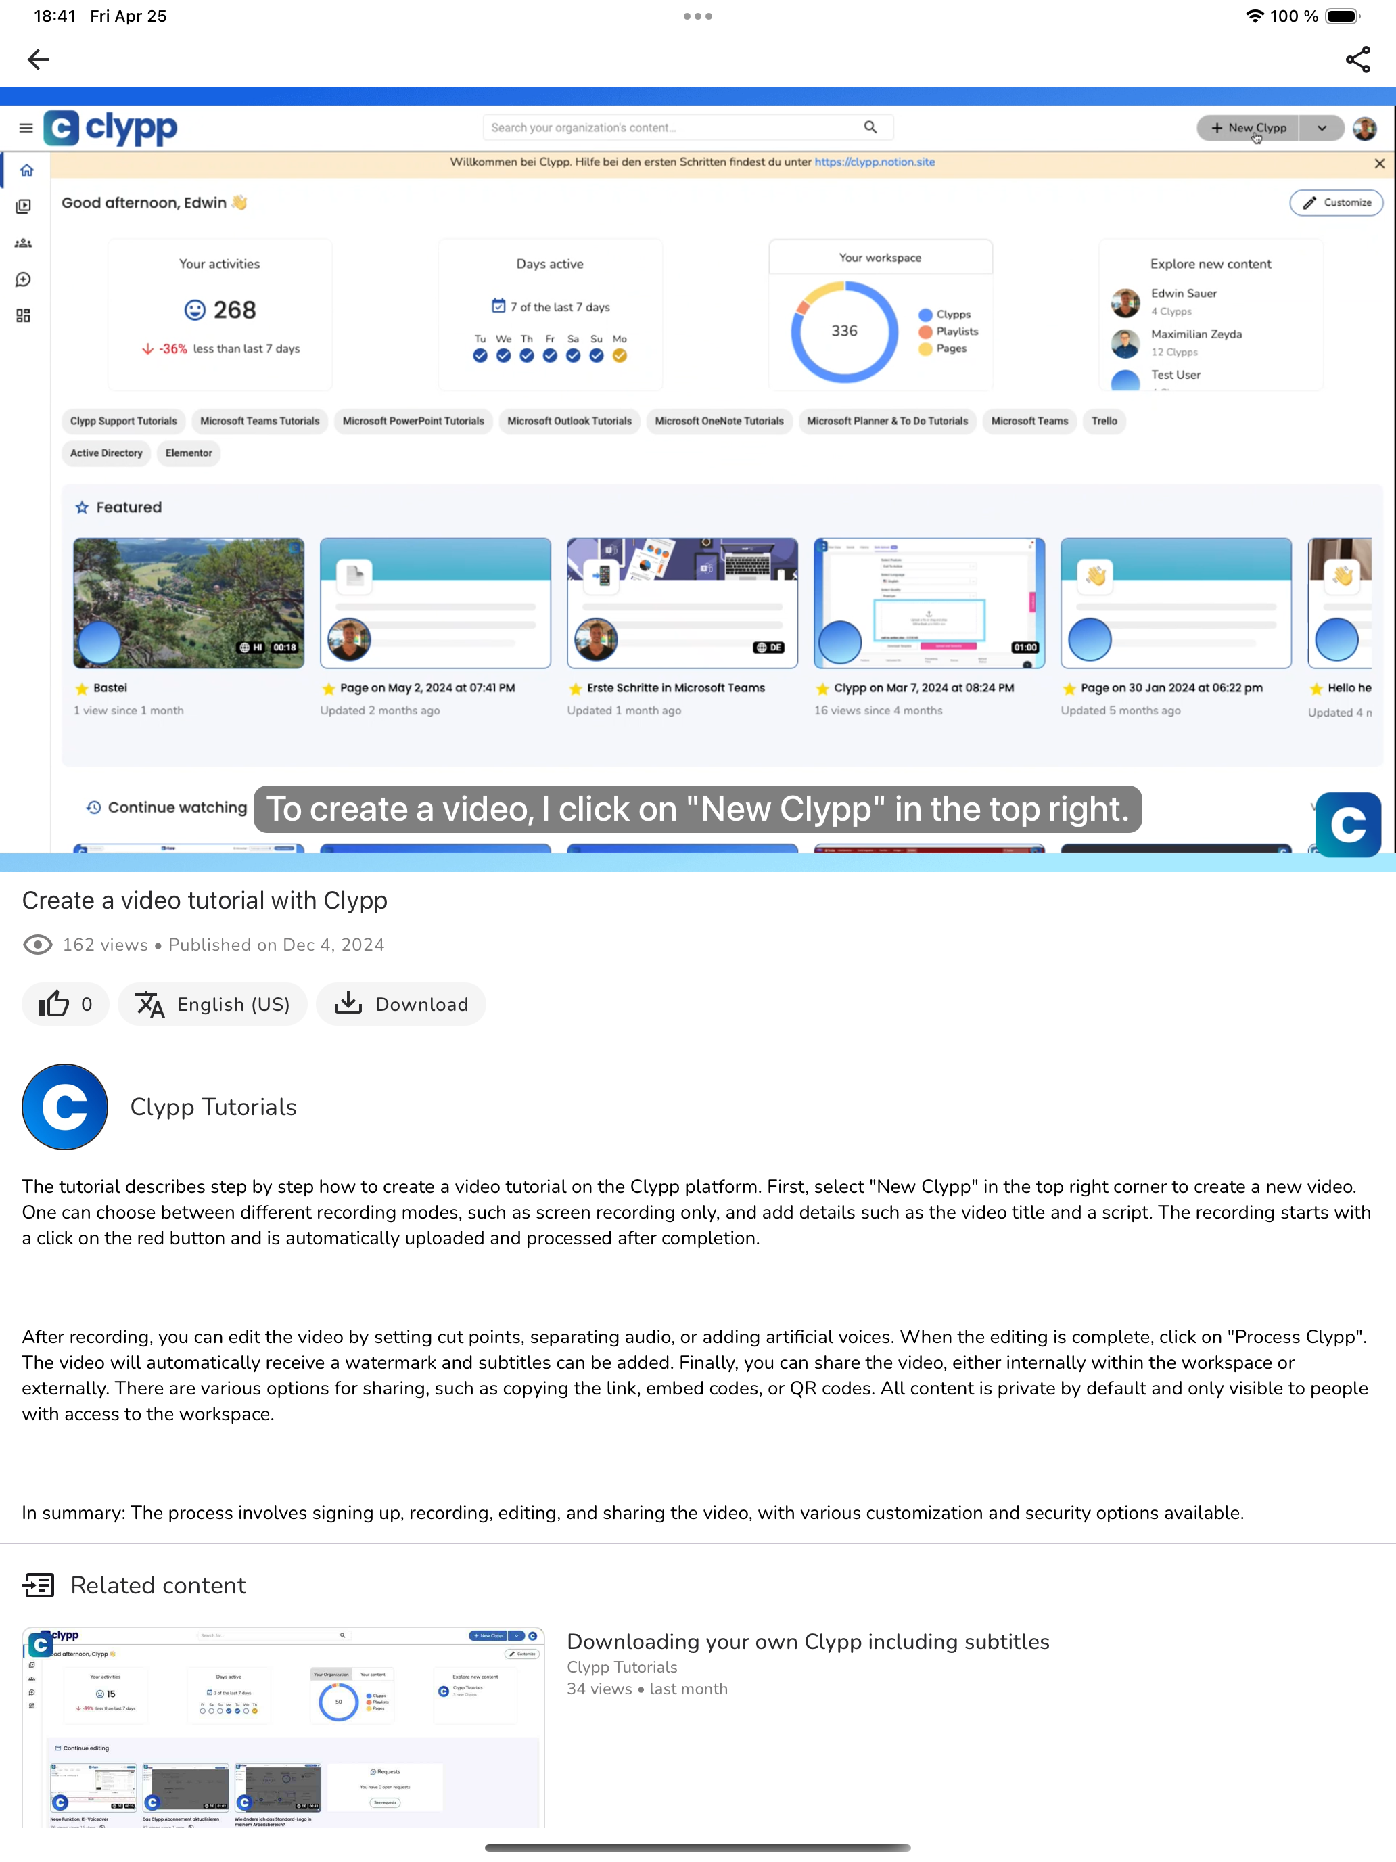Open the English (US) language selector

pyautogui.click(x=213, y=1004)
